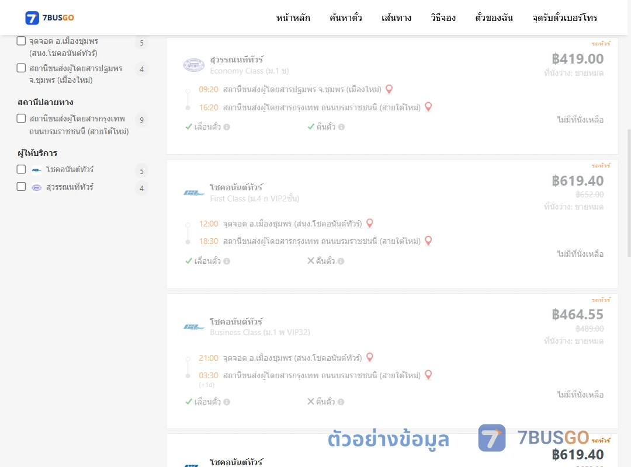Click โชคอนันต์ทัวร์ name on Business Class card
Screen dimensions: 631x467
[x=237, y=322]
